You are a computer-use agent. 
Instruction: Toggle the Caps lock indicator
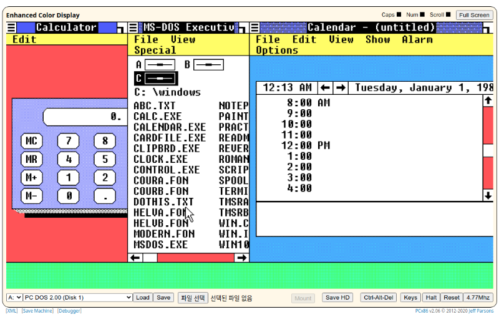point(399,14)
